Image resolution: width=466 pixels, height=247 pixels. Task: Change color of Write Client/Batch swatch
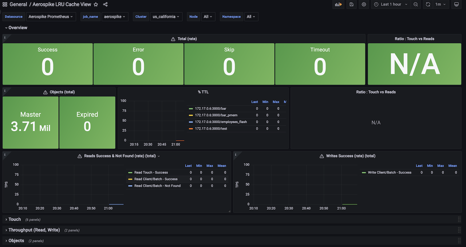[364, 173]
